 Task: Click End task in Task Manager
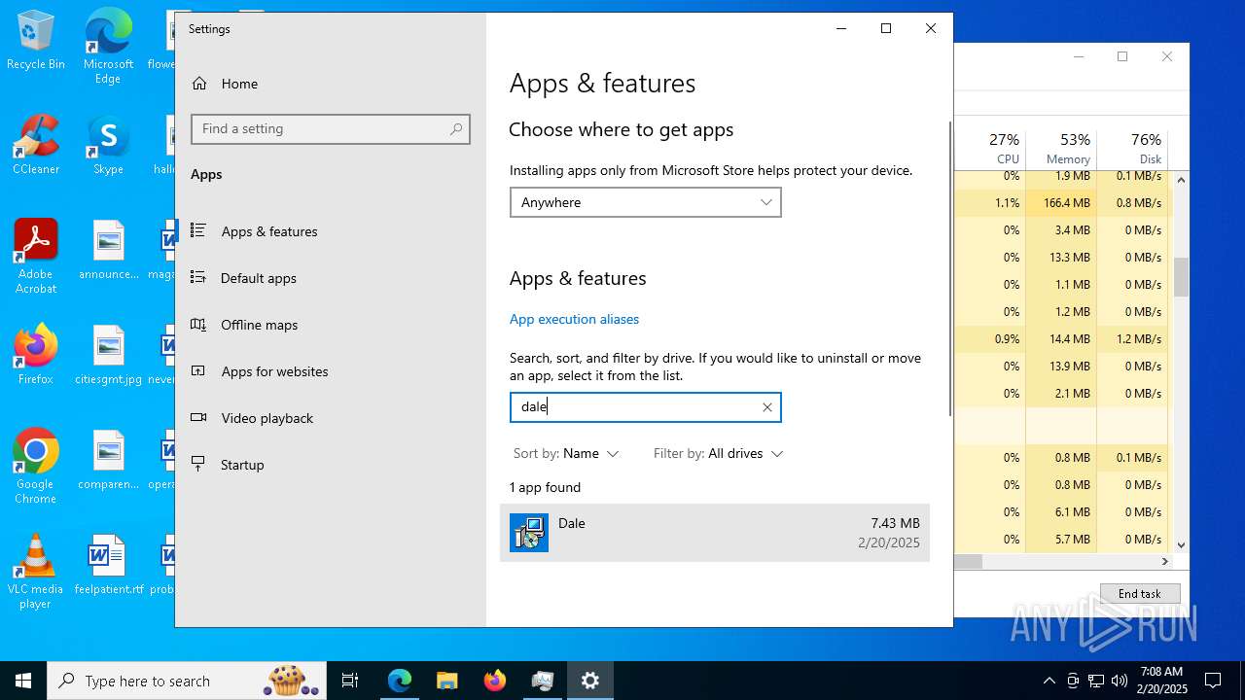(1140, 594)
